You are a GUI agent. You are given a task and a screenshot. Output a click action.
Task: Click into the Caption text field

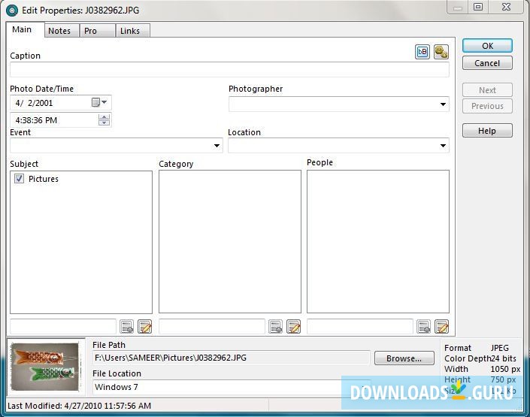pyautogui.click(x=229, y=69)
